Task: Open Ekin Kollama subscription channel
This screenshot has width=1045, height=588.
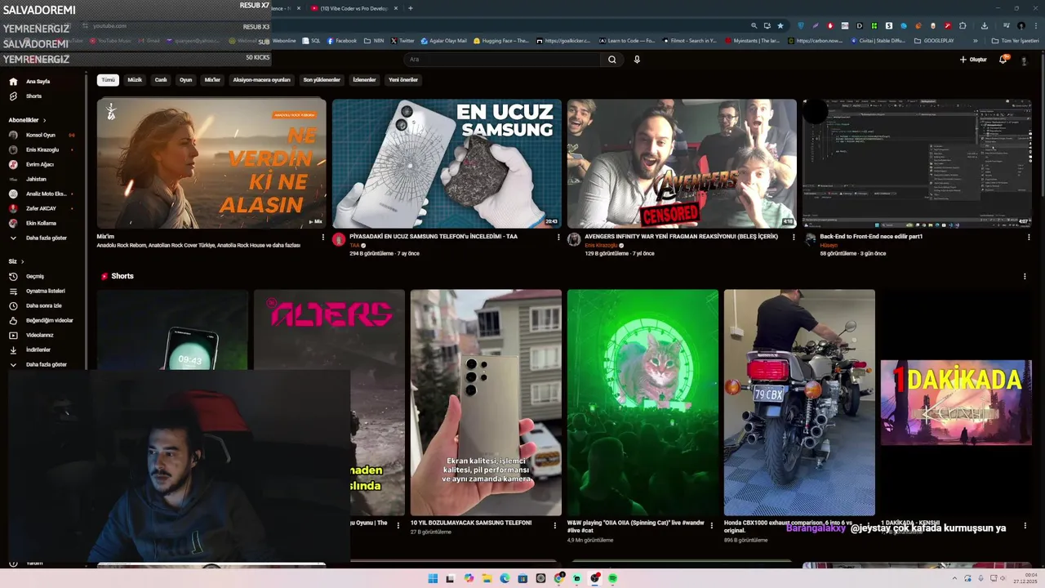Action: (x=41, y=223)
